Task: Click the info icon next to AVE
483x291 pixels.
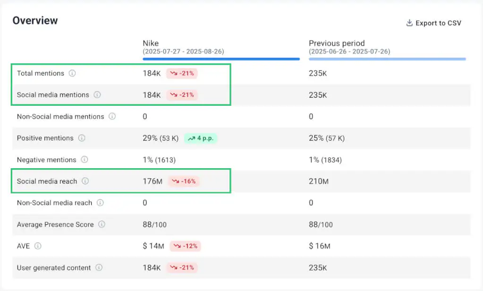Action: click(38, 246)
